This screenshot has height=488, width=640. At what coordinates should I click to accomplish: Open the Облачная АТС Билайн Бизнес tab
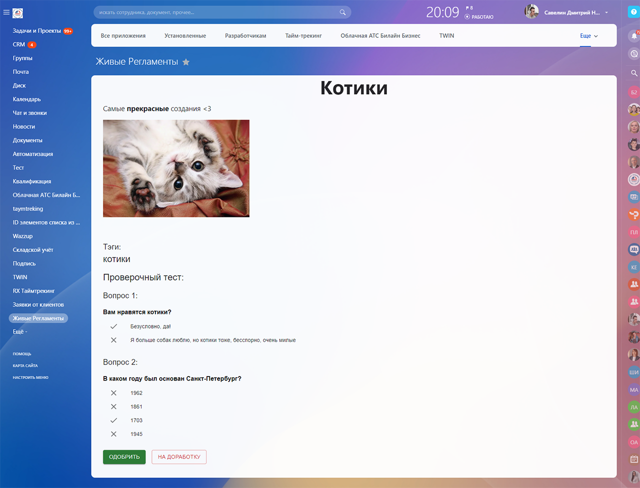tap(380, 36)
